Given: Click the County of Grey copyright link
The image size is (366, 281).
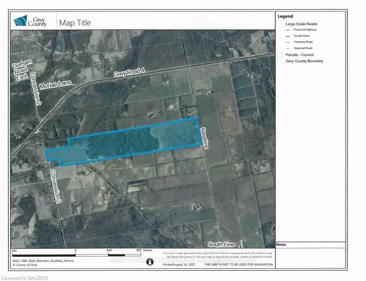Looking at the screenshot, I should click(x=25, y=266).
